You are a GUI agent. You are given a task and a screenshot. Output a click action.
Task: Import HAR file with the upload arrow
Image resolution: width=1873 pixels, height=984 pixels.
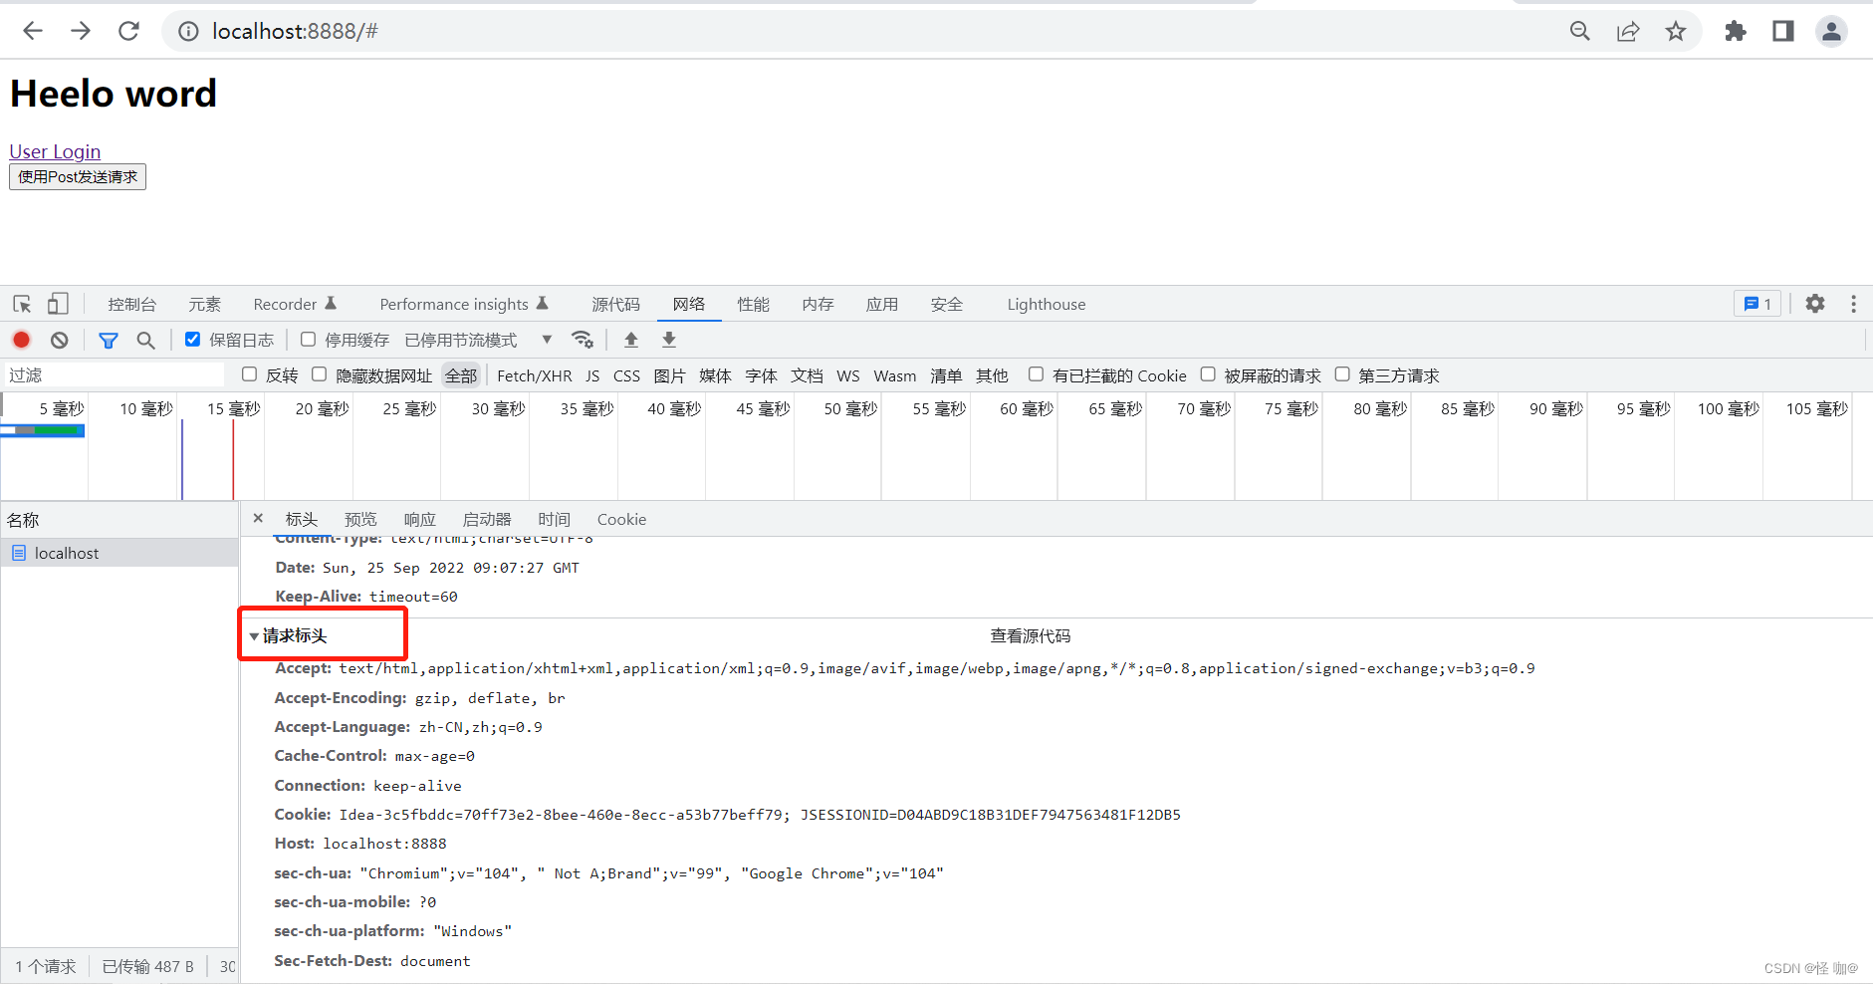click(x=631, y=340)
